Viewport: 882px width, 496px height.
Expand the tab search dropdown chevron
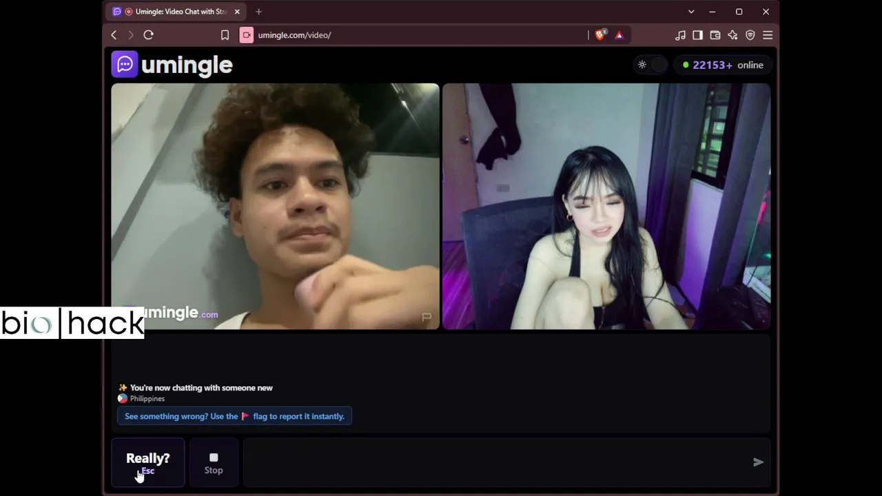(691, 12)
